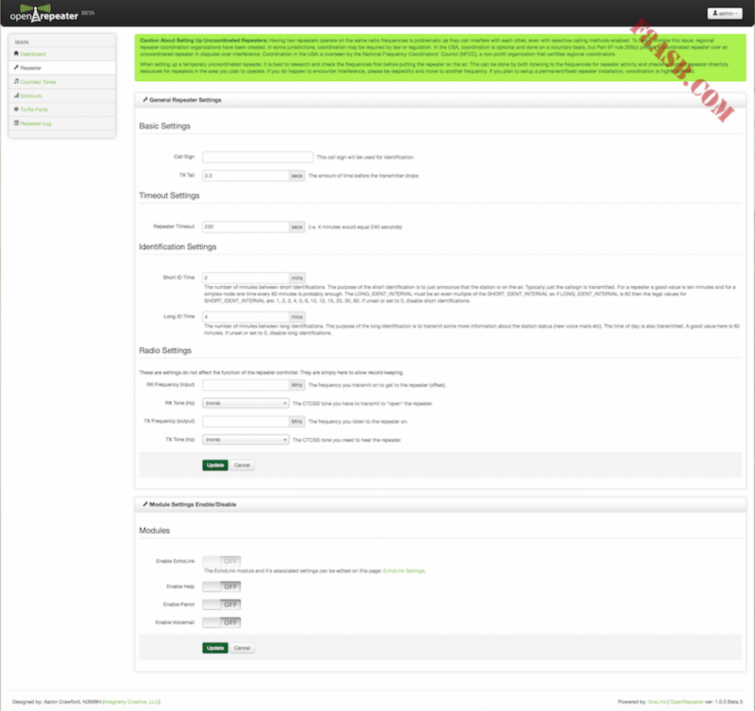Click the Short ID Time field
Image resolution: width=755 pixels, height=711 pixels.
[x=246, y=278]
